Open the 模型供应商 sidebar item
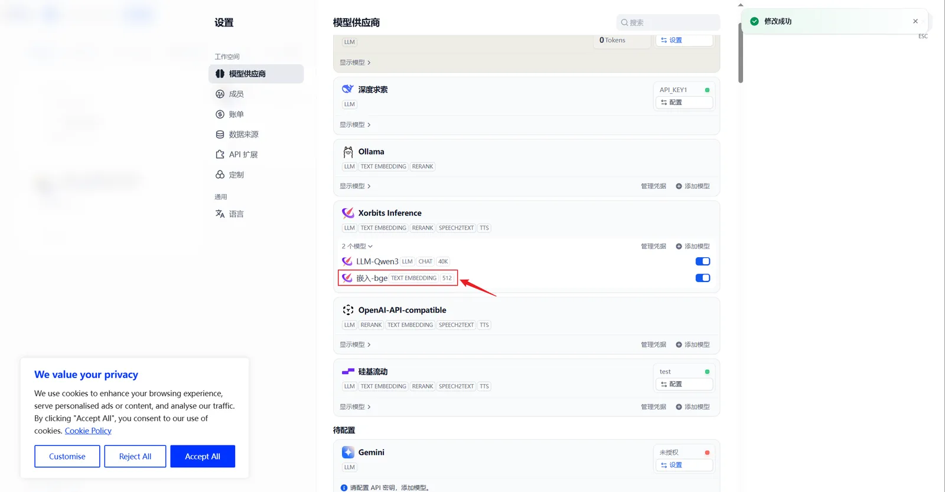 pos(256,74)
